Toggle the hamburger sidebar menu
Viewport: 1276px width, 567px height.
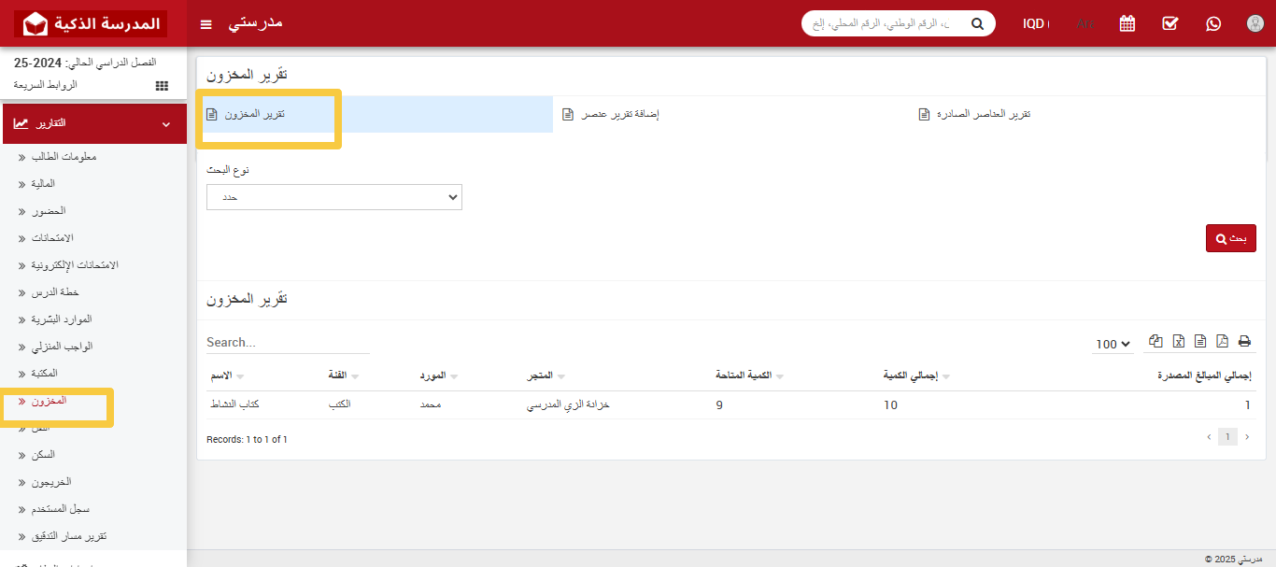(x=206, y=23)
